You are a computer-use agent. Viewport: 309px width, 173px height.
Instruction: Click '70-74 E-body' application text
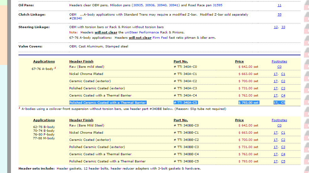coord(44,131)
